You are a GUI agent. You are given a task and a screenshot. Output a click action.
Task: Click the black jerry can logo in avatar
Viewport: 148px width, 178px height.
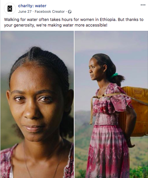(x=10, y=9)
